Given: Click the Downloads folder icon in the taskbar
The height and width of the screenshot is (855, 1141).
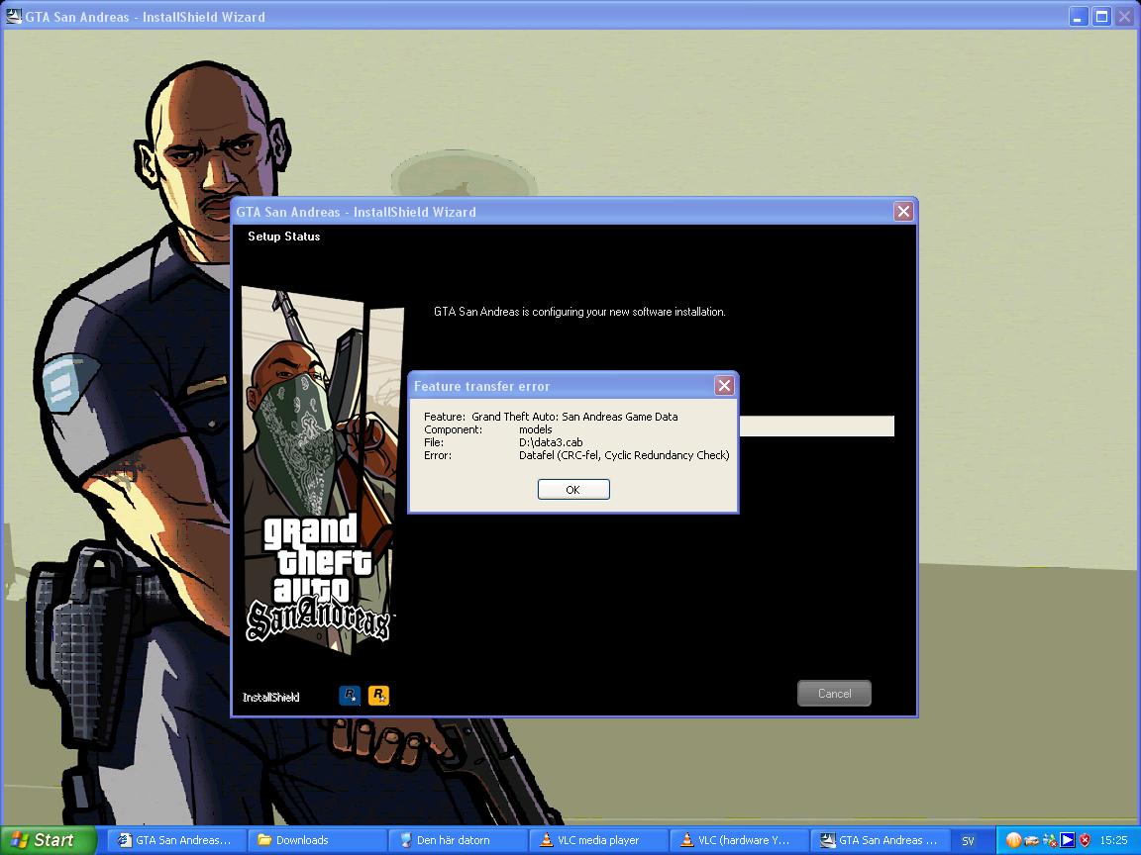Looking at the screenshot, I should click(264, 840).
